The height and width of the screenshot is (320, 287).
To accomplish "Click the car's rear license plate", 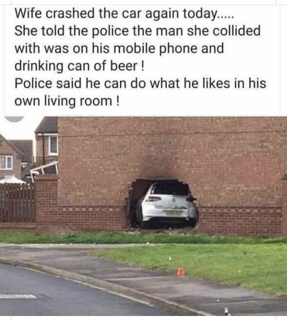I will point(174,213).
